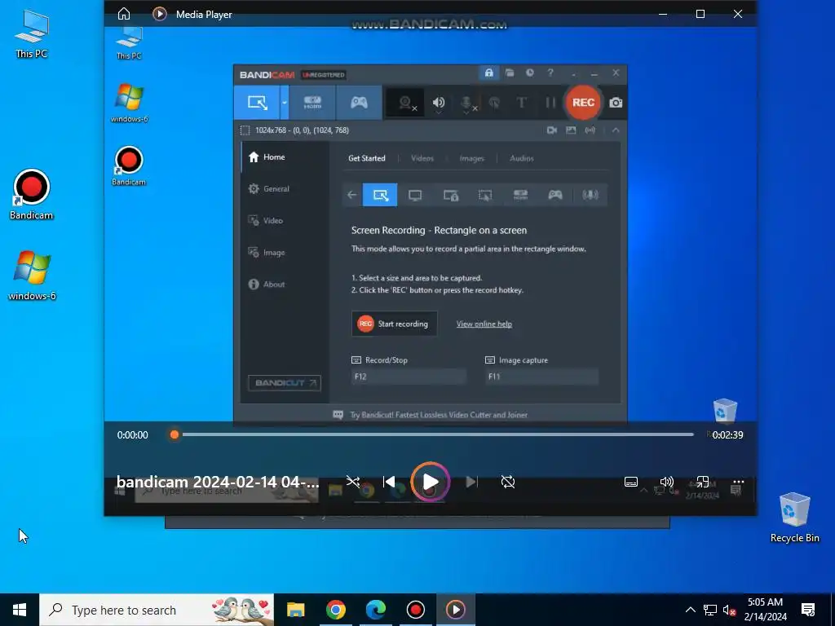835x626 pixels.
Task: Click the 0:02:39 total duration label
Action: pyautogui.click(x=727, y=435)
